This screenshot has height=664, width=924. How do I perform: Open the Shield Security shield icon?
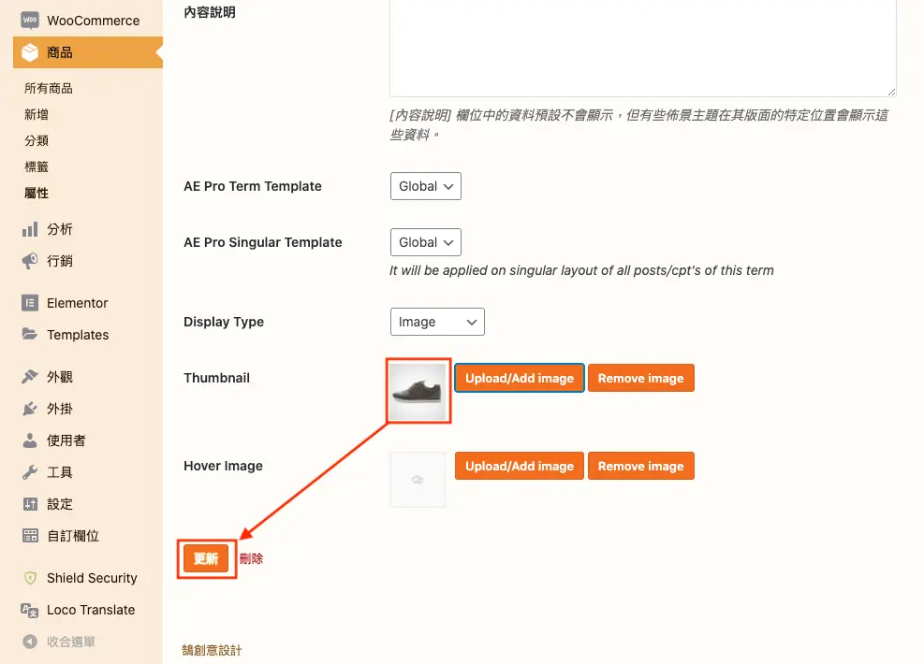coord(30,578)
